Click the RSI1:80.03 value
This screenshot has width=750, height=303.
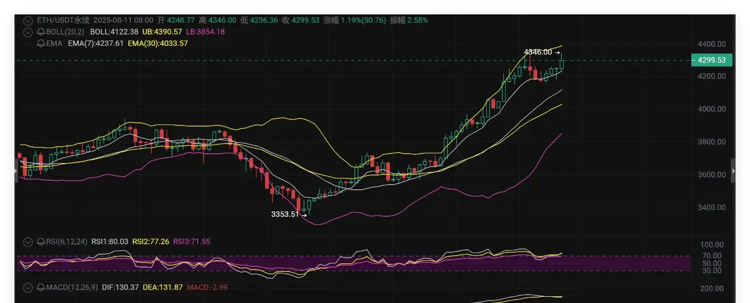click(110, 241)
